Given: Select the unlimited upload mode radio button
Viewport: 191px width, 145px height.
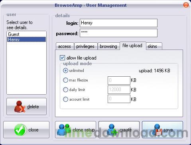Looking at the screenshot, I should tap(65, 70).
